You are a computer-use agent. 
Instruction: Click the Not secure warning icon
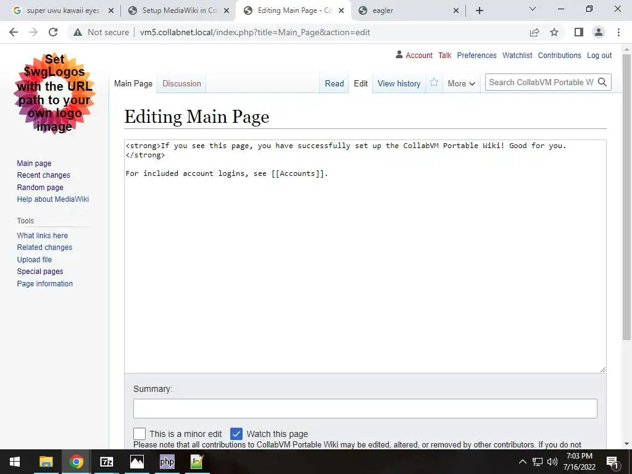(77, 32)
